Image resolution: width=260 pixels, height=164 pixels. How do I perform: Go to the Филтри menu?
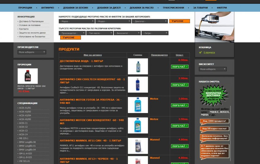coord(222,8)
